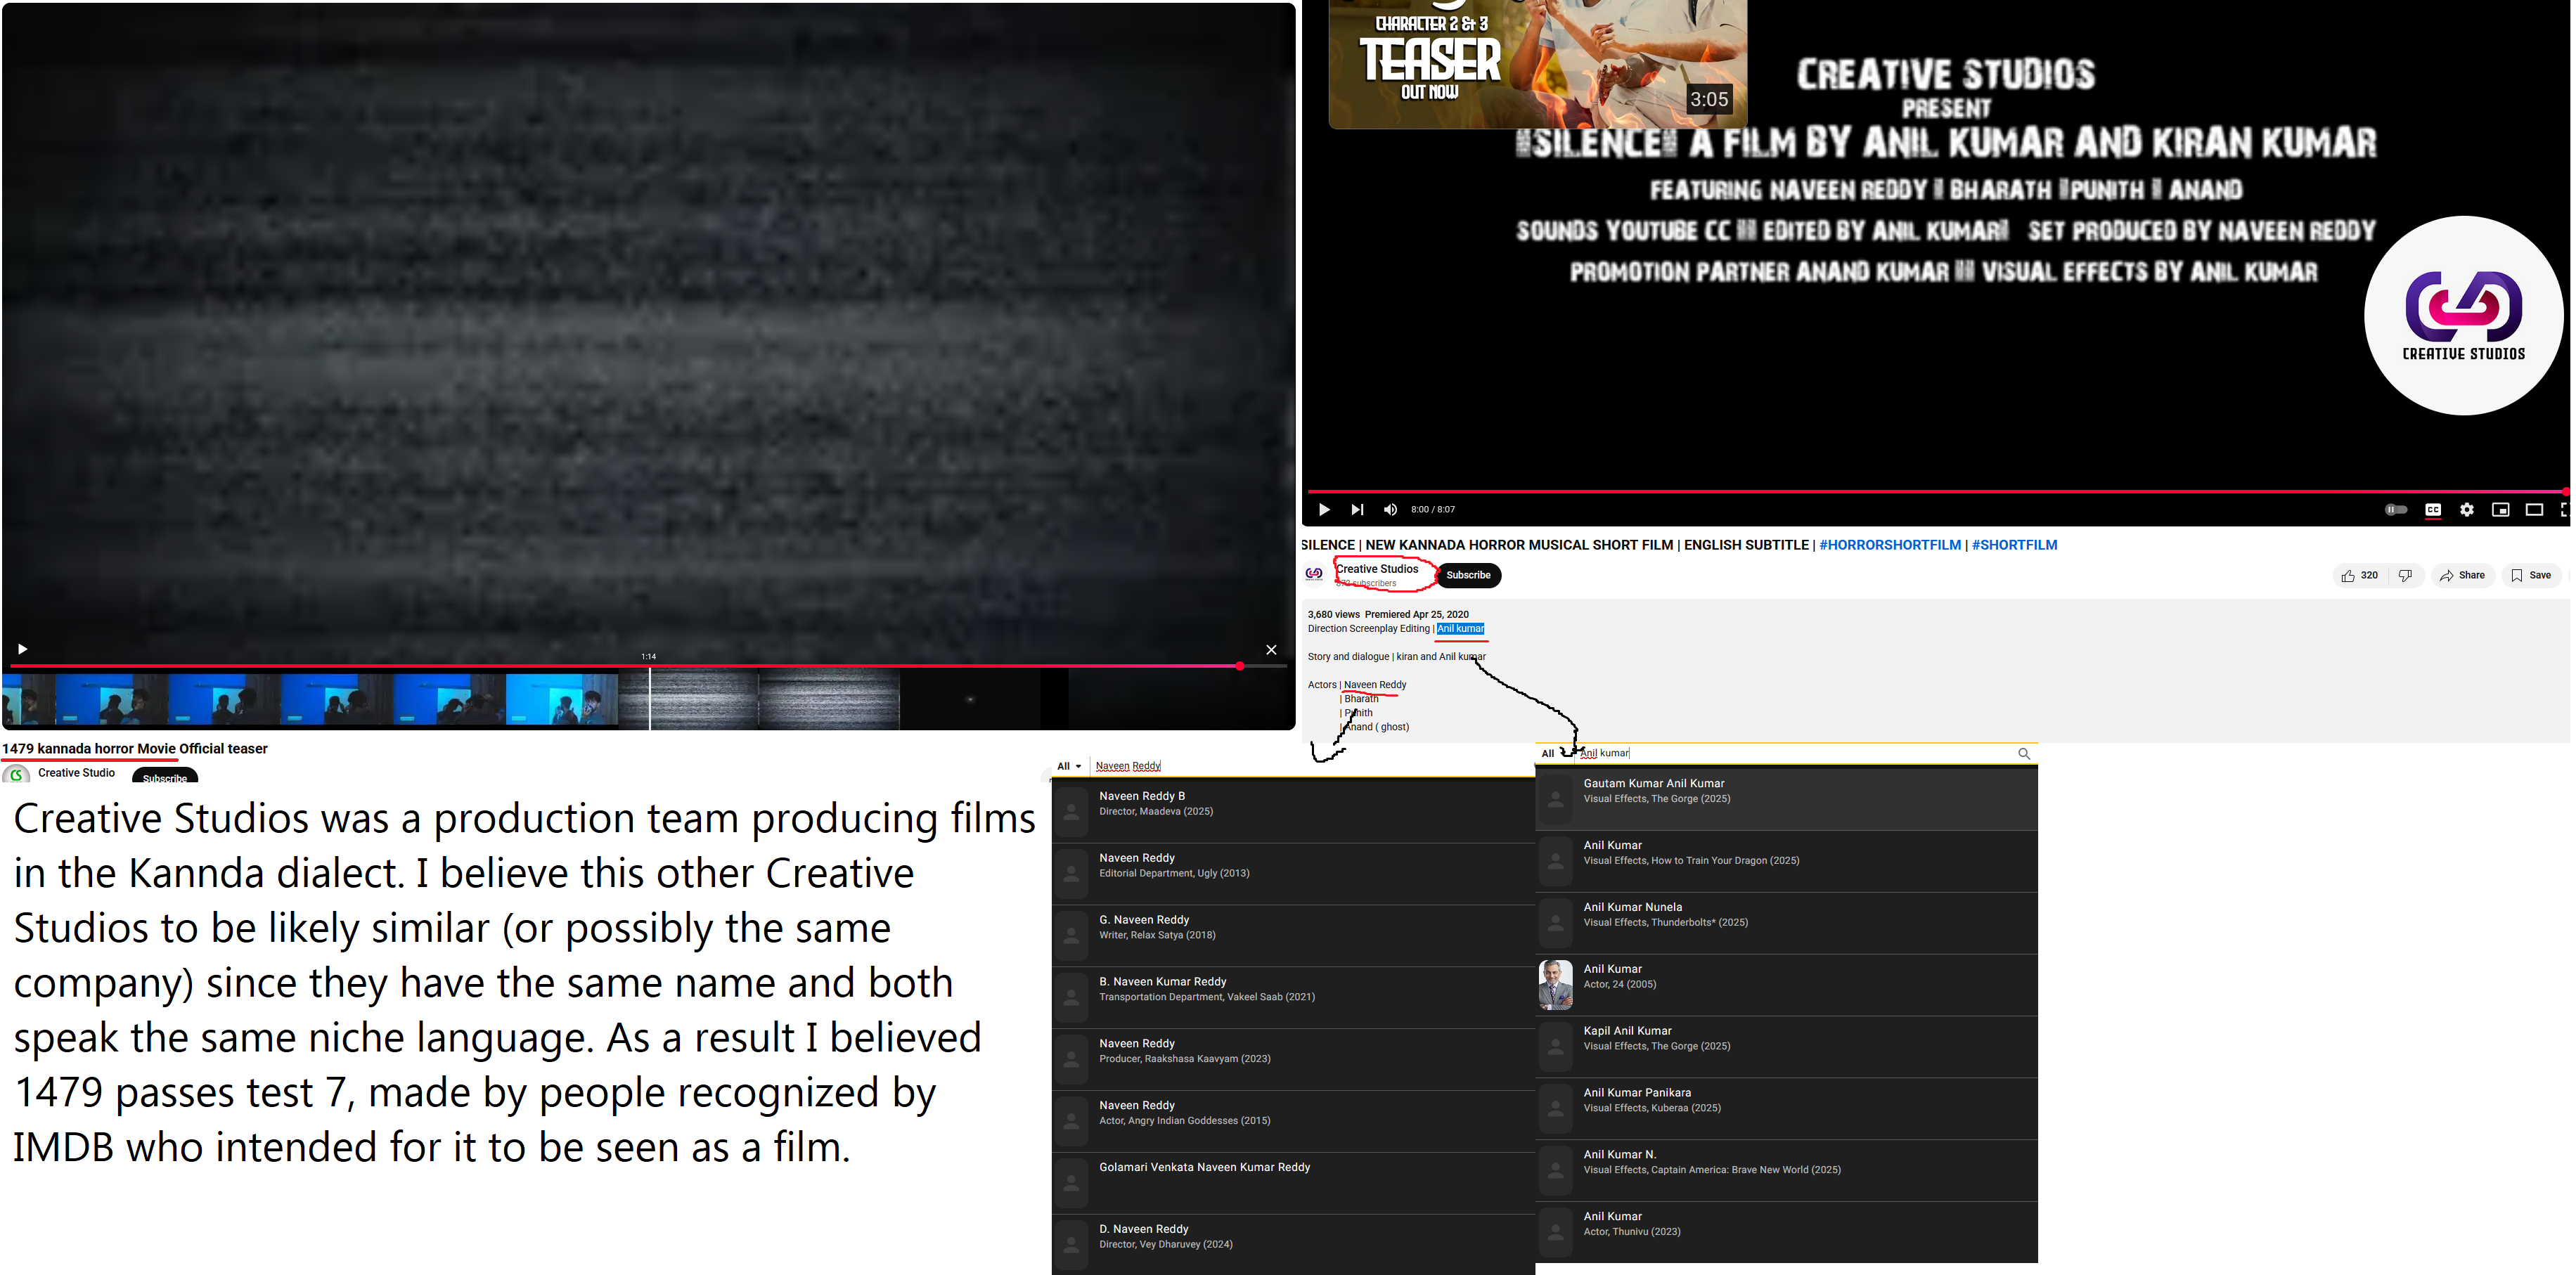
Task: Open Naveen Reddy, Editorial Department Ugly result
Action: coord(1293,873)
